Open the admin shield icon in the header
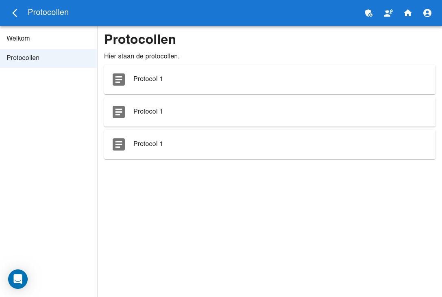The image size is (442, 297). (369, 13)
